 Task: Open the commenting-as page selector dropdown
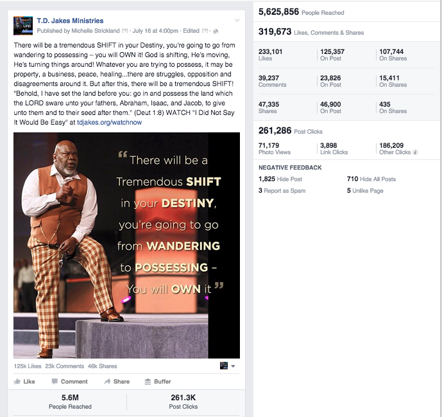tap(228, 366)
